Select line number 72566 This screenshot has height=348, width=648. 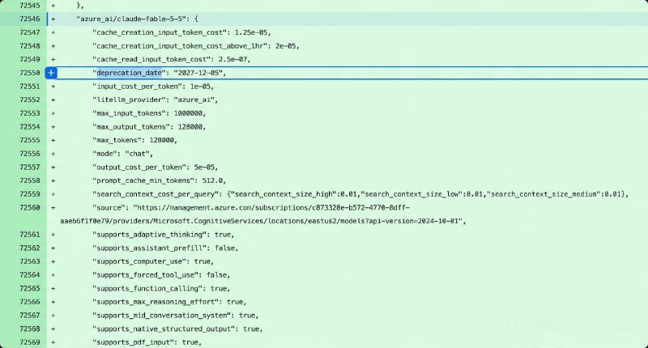[30, 302]
